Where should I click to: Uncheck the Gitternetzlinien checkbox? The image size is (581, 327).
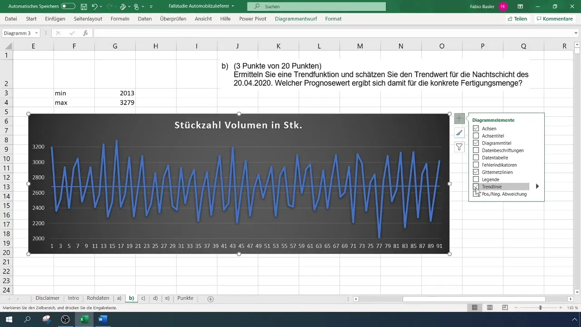coord(476,172)
